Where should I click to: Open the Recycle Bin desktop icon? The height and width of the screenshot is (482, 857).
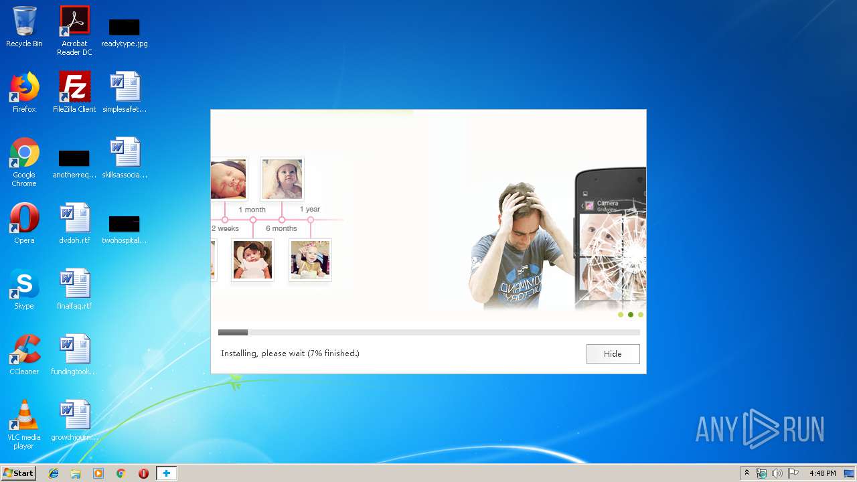point(24,27)
